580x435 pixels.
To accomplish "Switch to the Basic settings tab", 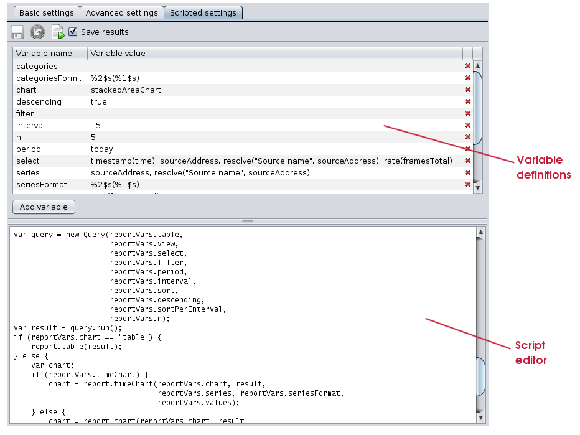I will (47, 12).
